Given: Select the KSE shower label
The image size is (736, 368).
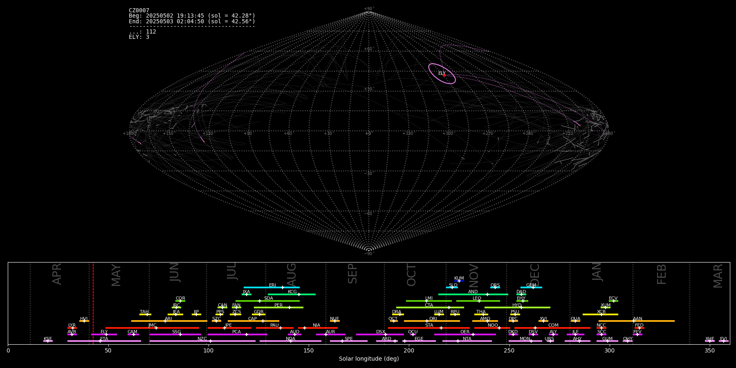Looking at the screenshot, I should click(48, 339).
